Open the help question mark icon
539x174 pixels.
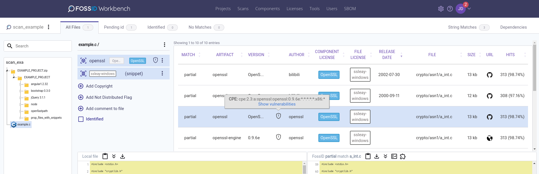[x=450, y=9]
